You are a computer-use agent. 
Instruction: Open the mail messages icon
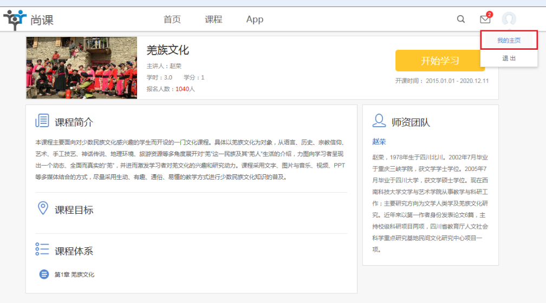[485, 19]
